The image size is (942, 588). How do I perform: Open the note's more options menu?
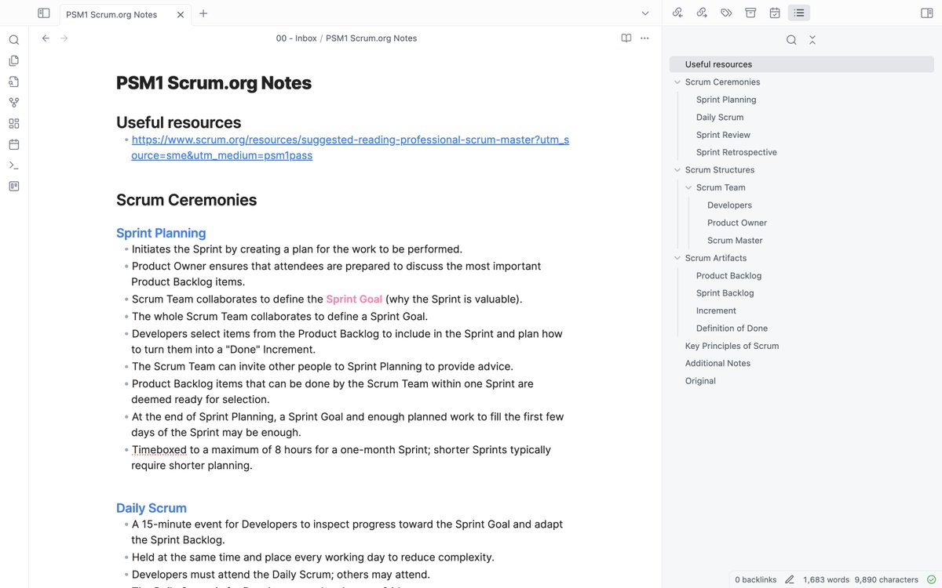click(644, 38)
